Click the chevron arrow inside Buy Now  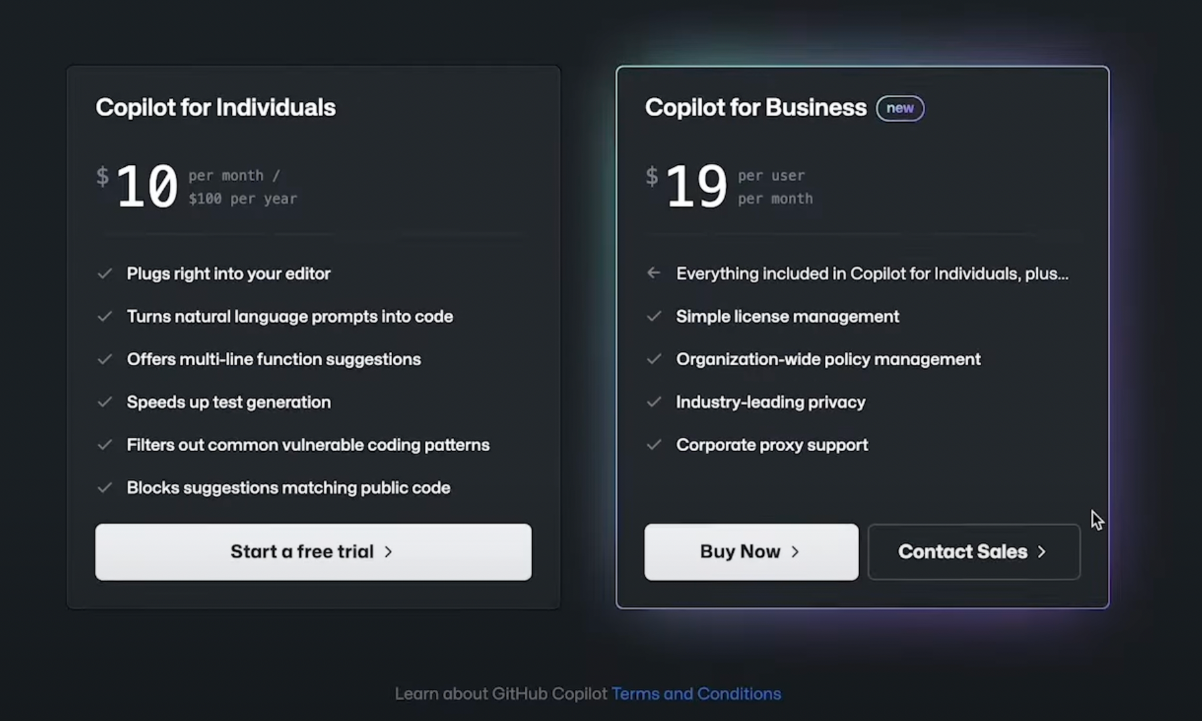coord(795,552)
